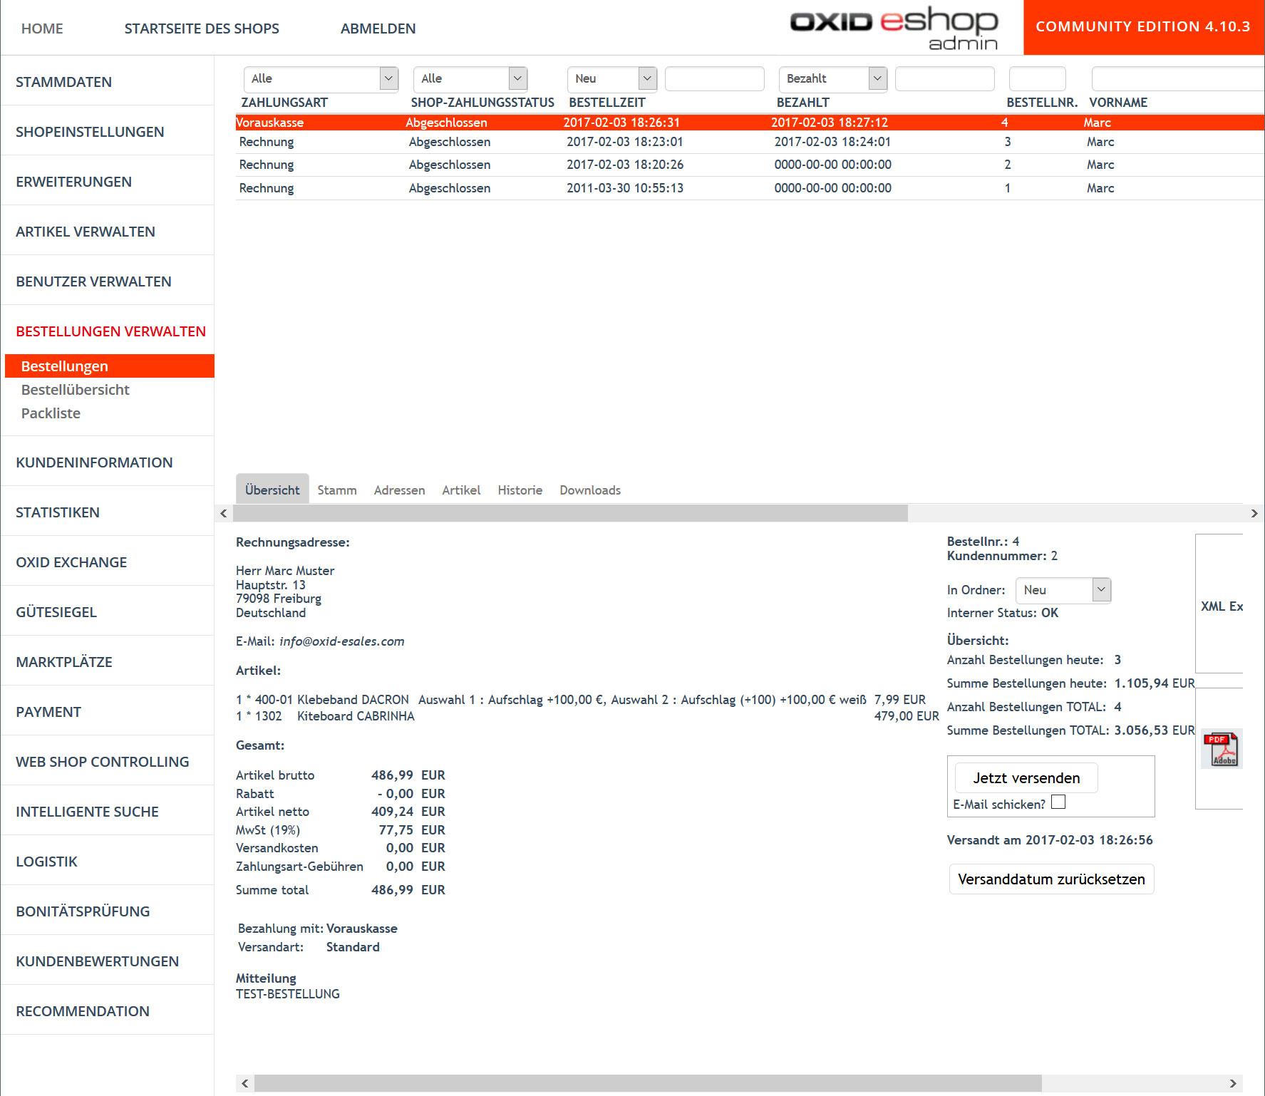Open Logistik menu section
The image size is (1265, 1096).
pos(46,862)
